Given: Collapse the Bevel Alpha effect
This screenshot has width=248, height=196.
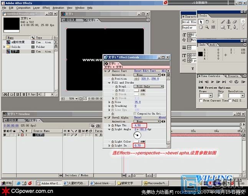Looking at the screenshot, I should pos(105,118).
